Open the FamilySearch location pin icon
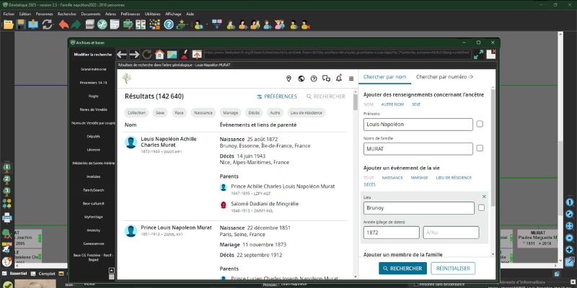577x288 pixels. point(289,78)
